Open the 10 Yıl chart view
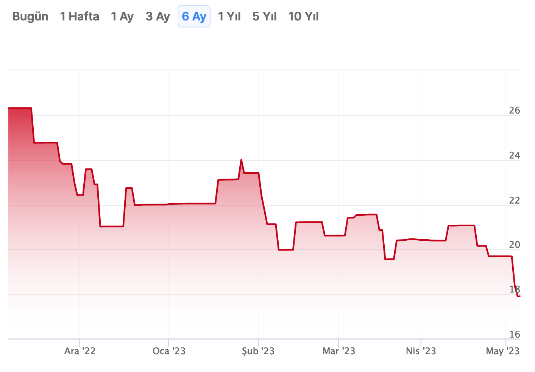The image size is (535, 372). [x=303, y=17]
